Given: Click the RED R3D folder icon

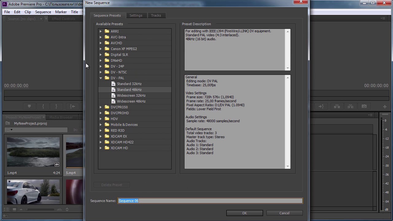Looking at the screenshot, I should (x=107, y=130).
